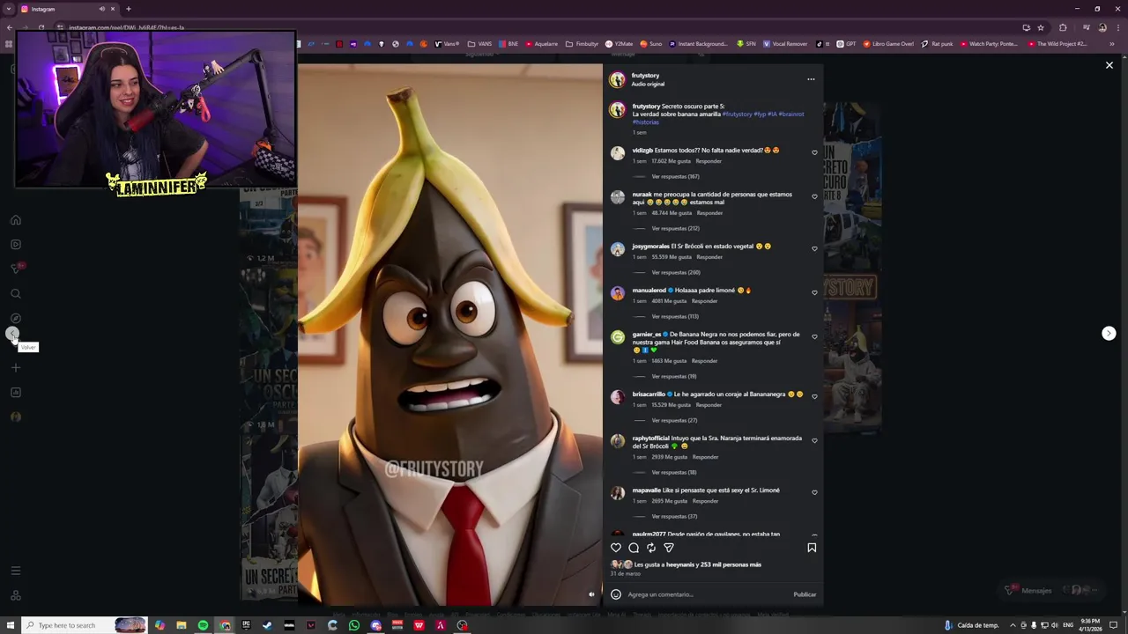This screenshot has height=634, width=1128.
Task: Reply to nuraak's comment via Responder
Action: click(x=709, y=213)
